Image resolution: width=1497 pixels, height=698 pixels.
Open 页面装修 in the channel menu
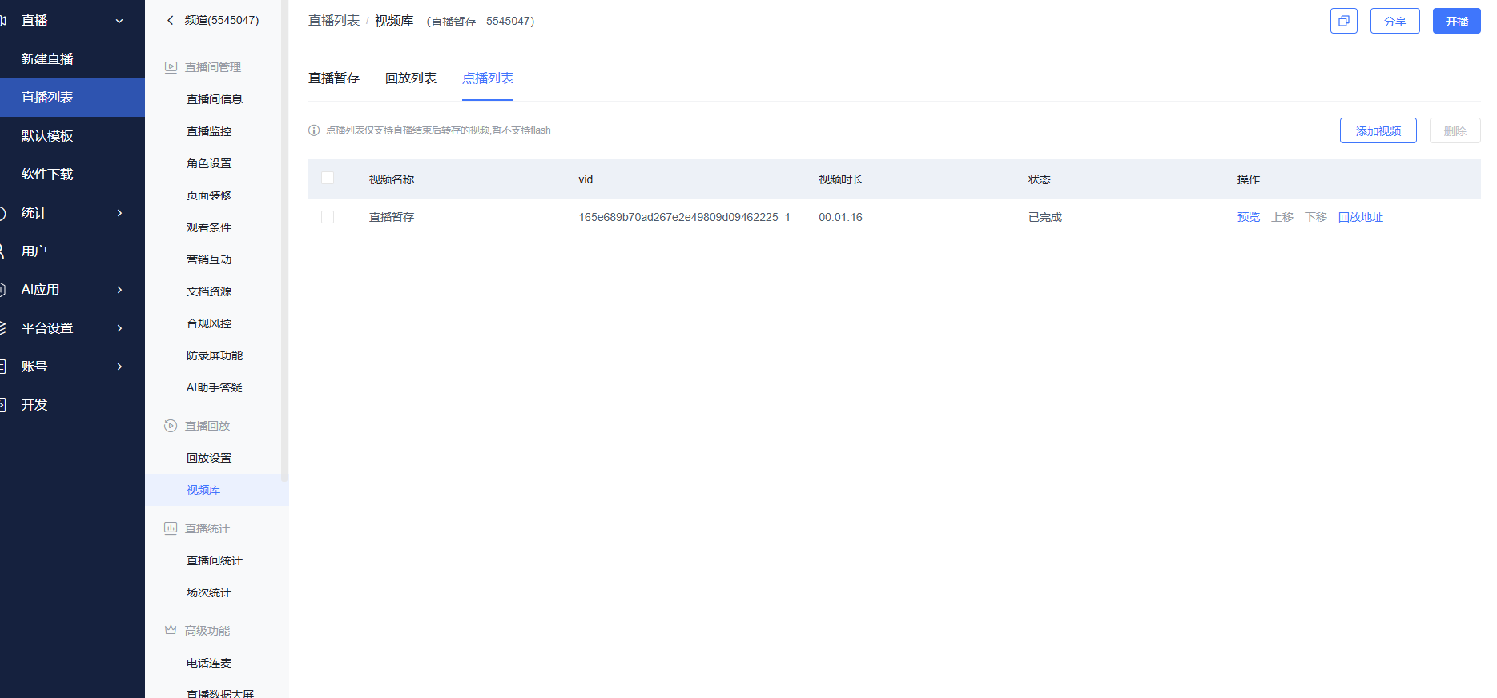pos(209,195)
